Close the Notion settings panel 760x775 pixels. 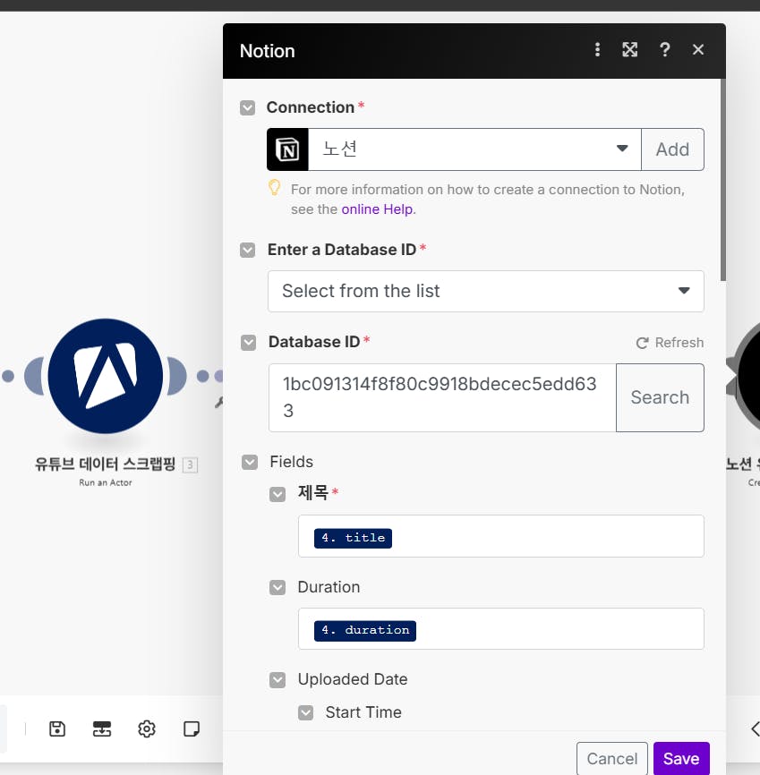click(697, 49)
